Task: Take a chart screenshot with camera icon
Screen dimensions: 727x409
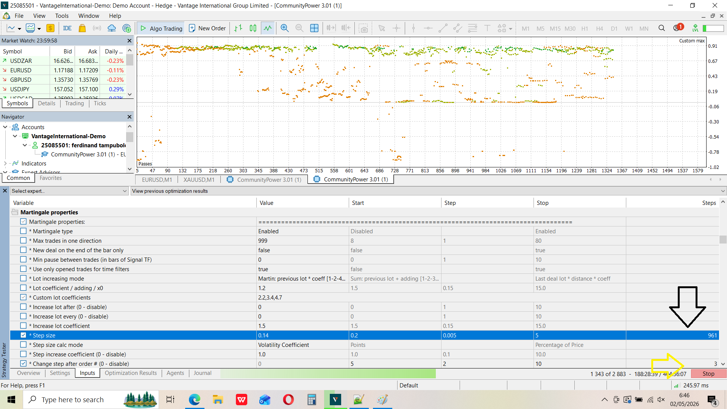Action: (363, 28)
